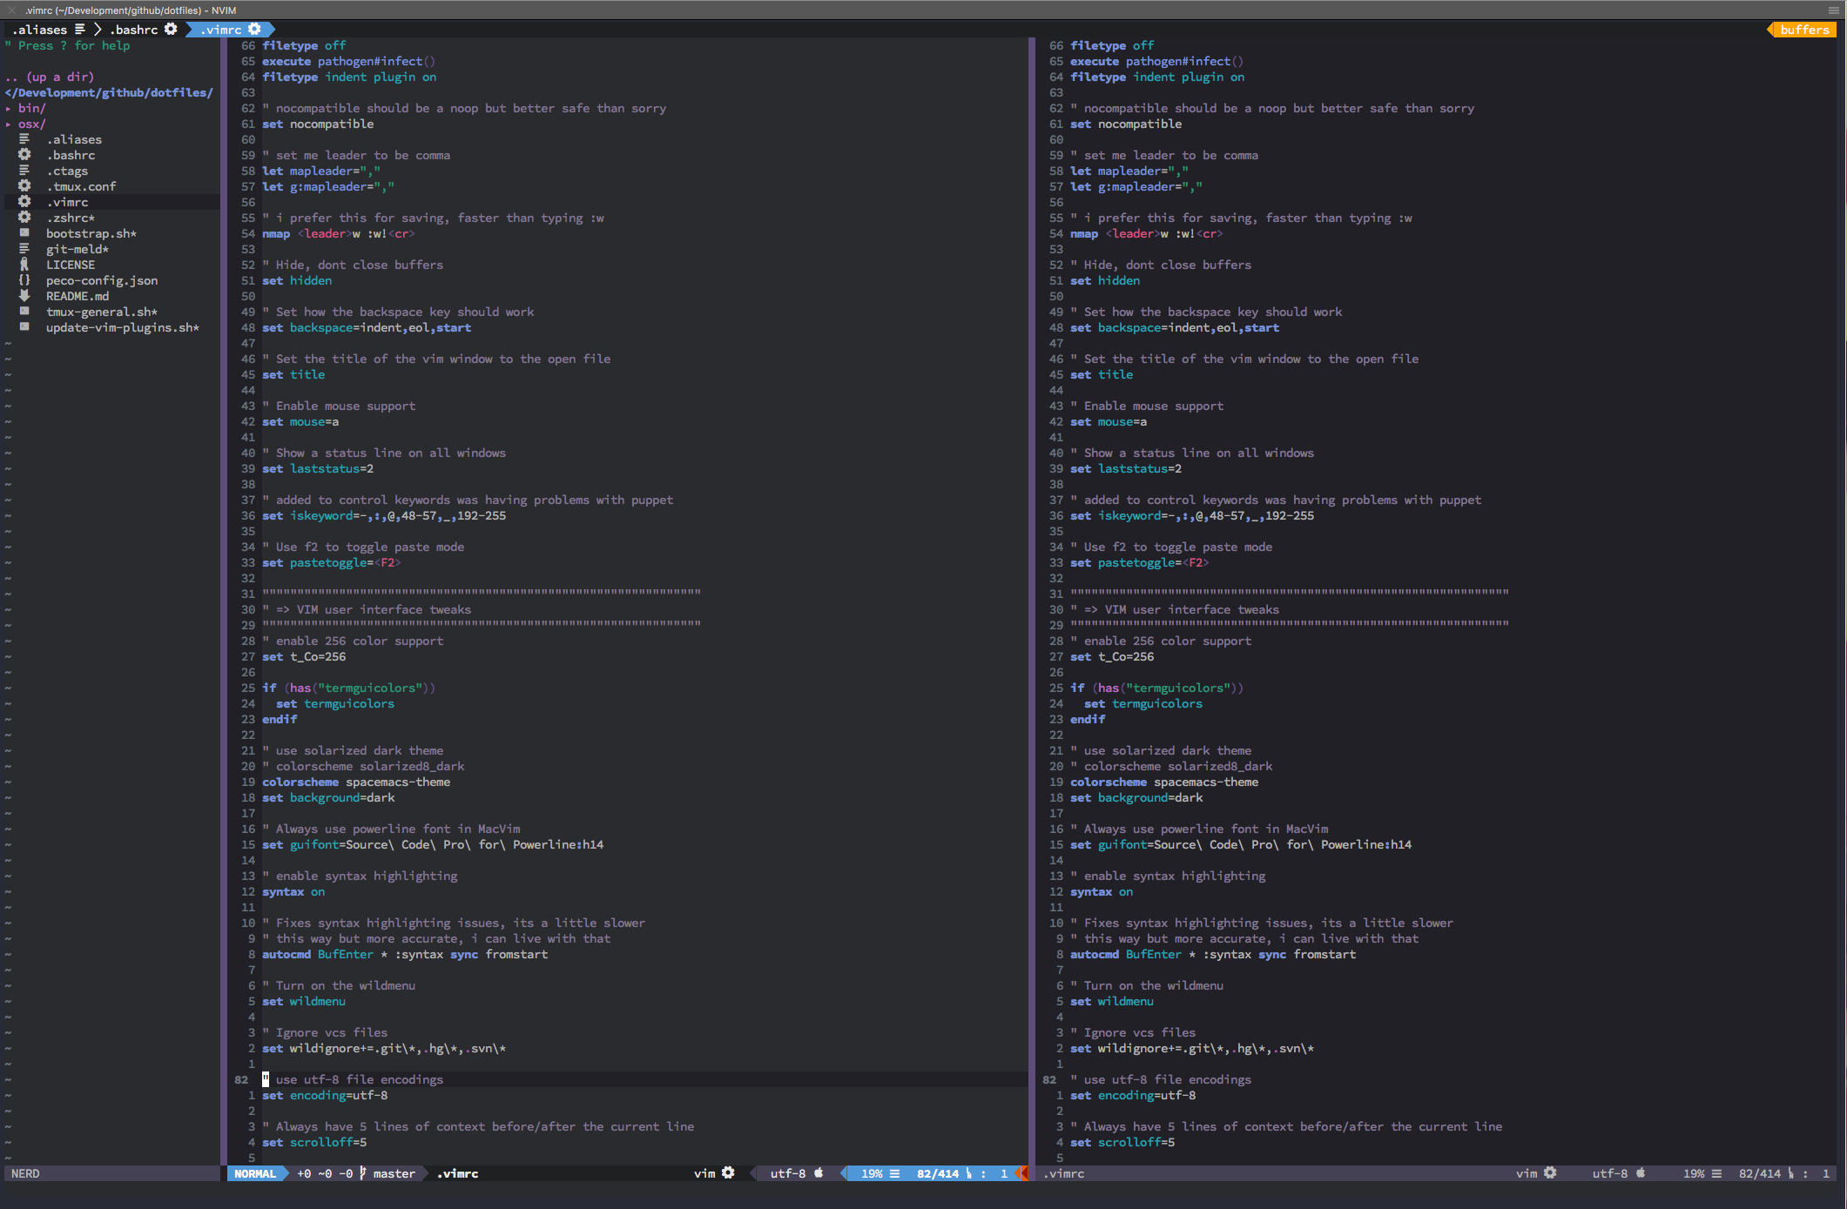Switch to the .aliases buffer tab

point(40,30)
